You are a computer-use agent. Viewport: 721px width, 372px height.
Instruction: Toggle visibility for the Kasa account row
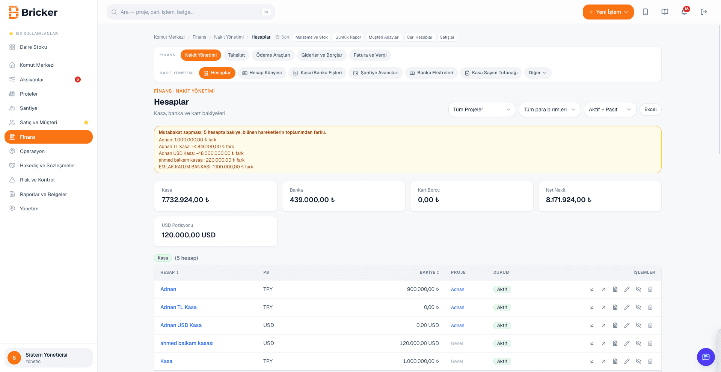pyautogui.click(x=638, y=361)
